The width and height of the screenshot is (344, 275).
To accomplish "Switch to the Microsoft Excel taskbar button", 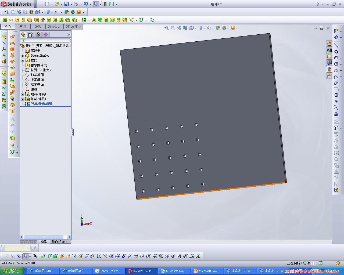I will [x=174, y=271].
